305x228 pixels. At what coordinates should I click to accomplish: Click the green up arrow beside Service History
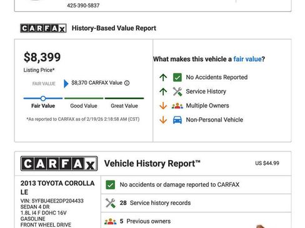pos(163,92)
